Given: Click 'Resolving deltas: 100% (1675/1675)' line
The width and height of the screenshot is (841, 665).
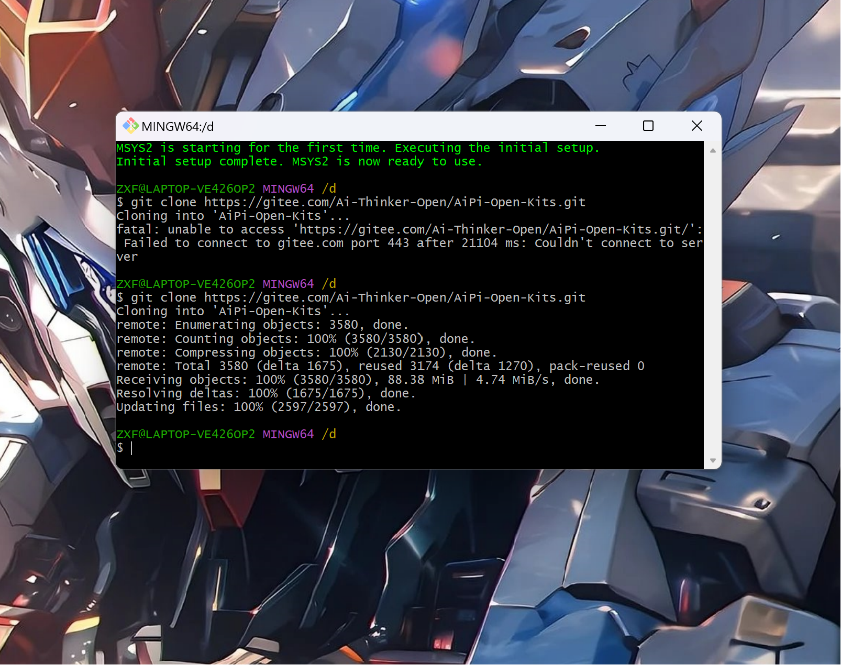Looking at the screenshot, I should (x=266, y=393).
